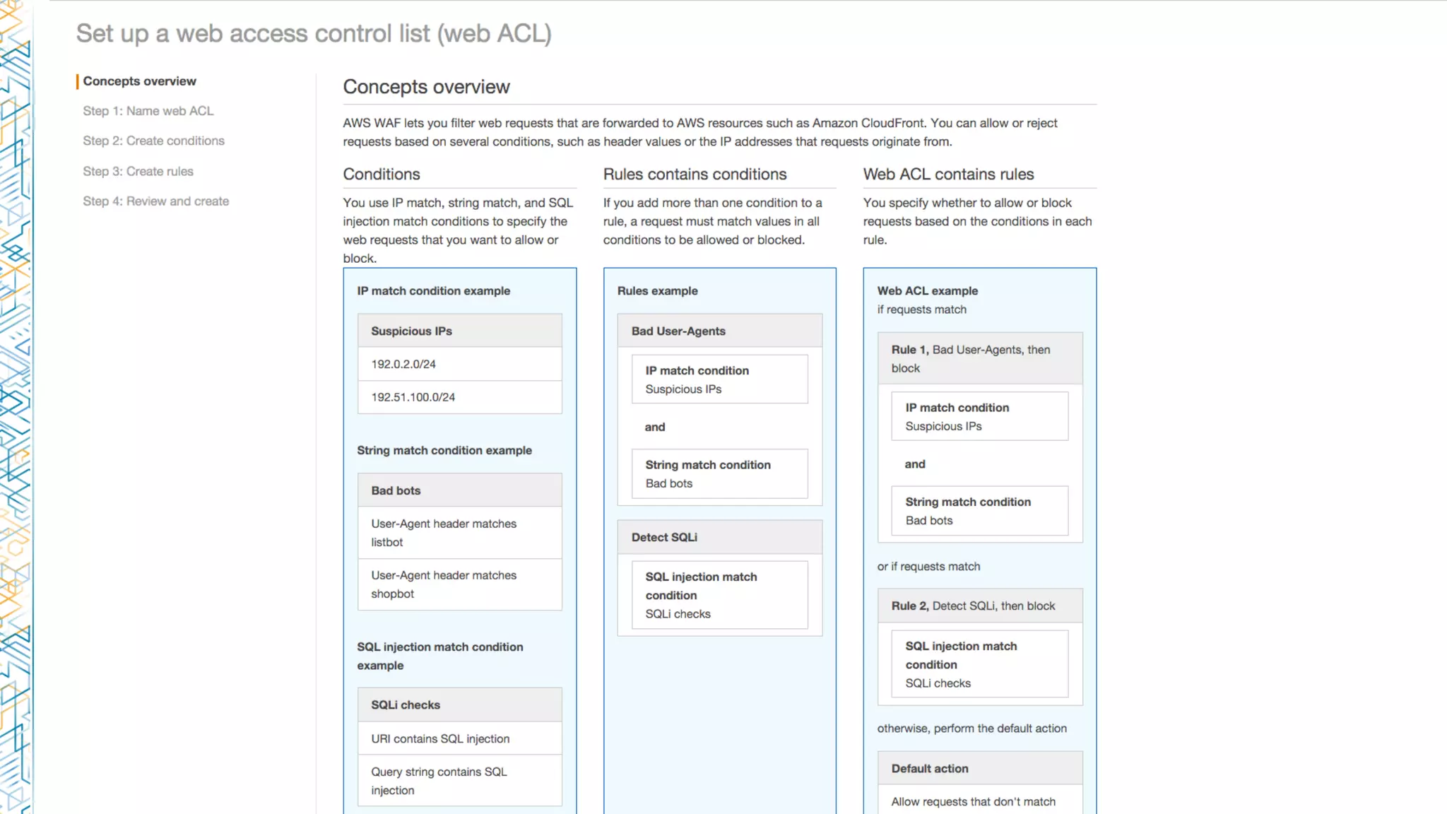Click the Detect SQLi rule header

pos(719,537)
